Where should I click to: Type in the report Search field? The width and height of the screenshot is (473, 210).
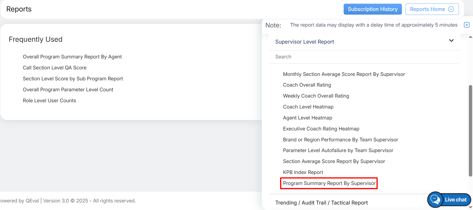click(x=364, y=57)
